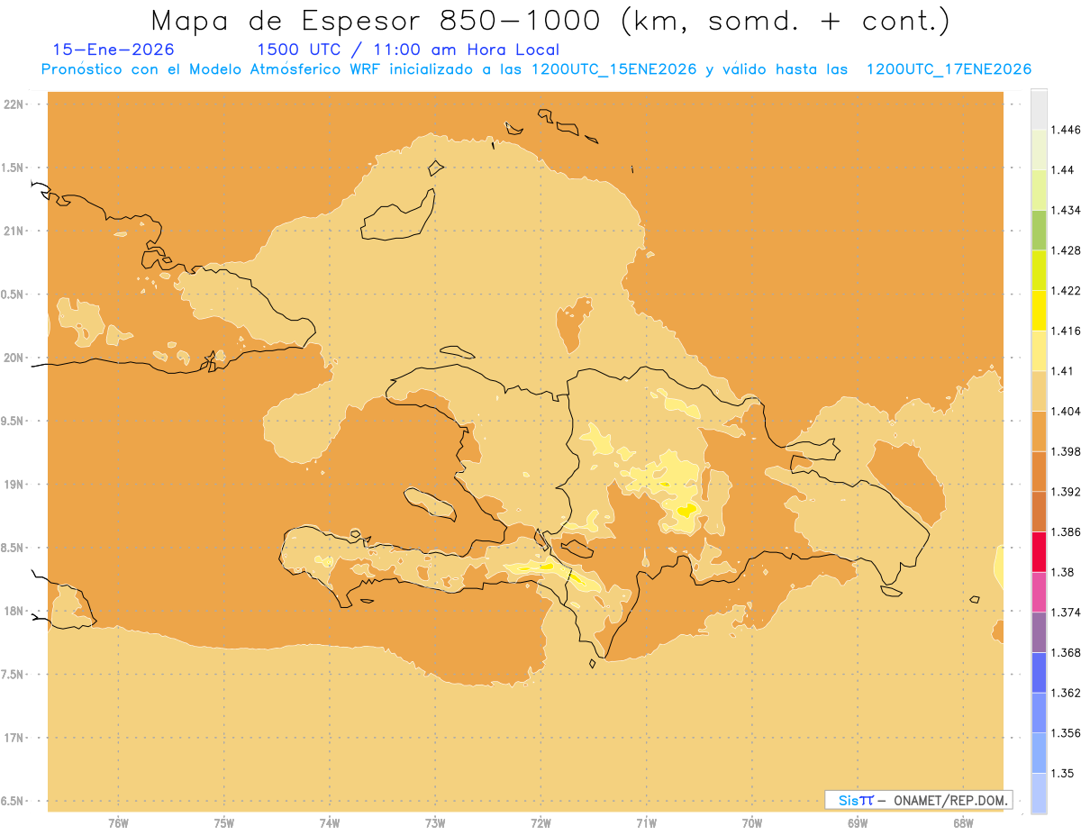Click the colorbar value 1.386

[1067, 532]
